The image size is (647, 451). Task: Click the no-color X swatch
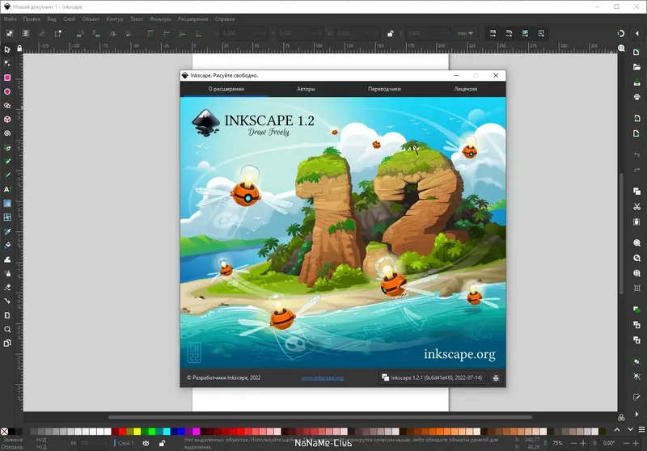click(x=4, y=432)
